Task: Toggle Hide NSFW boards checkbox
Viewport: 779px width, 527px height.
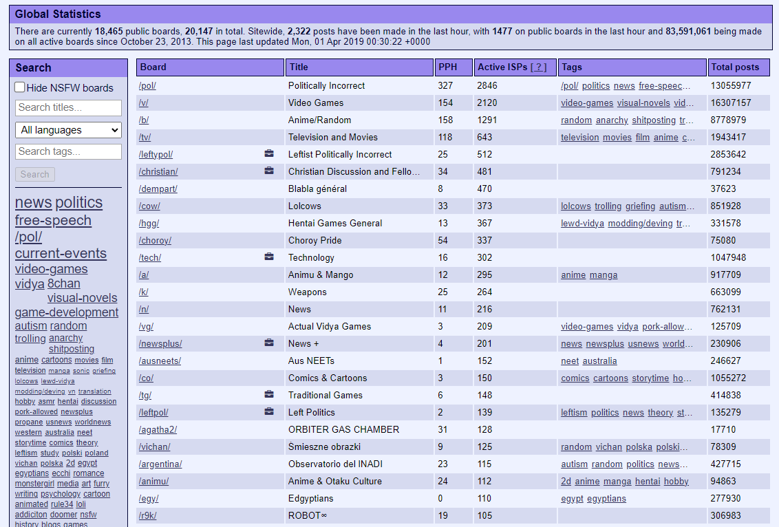Action: (21, 87)
